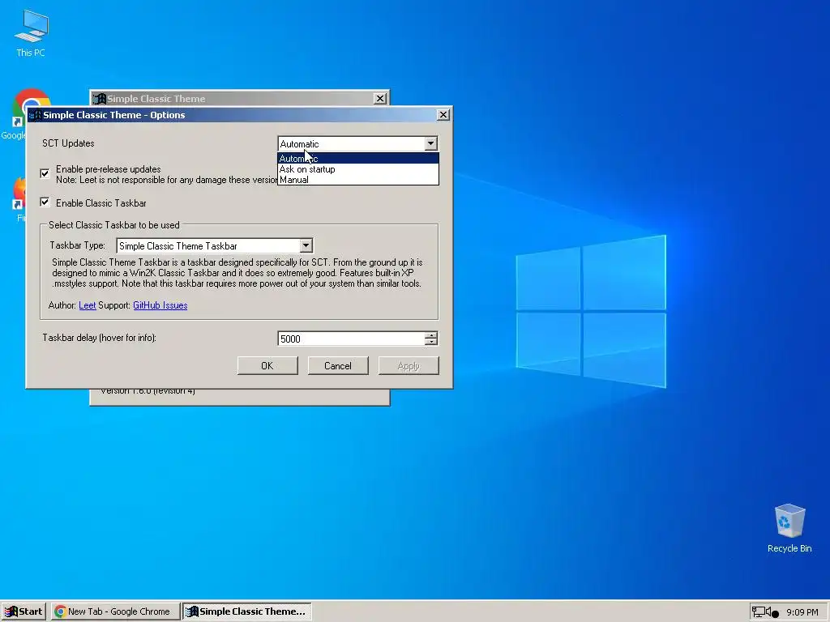Viewport: 830px width, 622px height.
Task: Choose Manual update option
Action: [358, 180]
